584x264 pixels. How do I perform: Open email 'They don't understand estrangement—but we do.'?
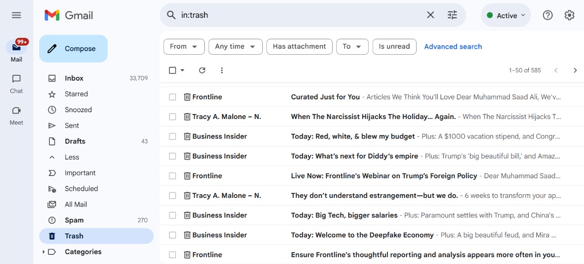(x=372, y=195)
